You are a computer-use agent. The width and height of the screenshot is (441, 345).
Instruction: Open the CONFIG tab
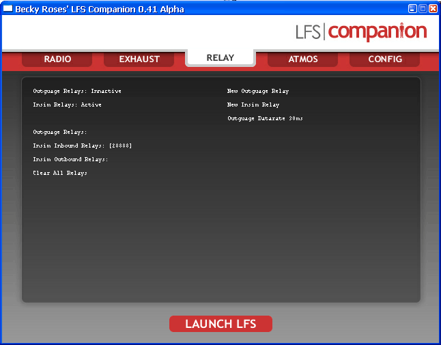pos(385,59)
